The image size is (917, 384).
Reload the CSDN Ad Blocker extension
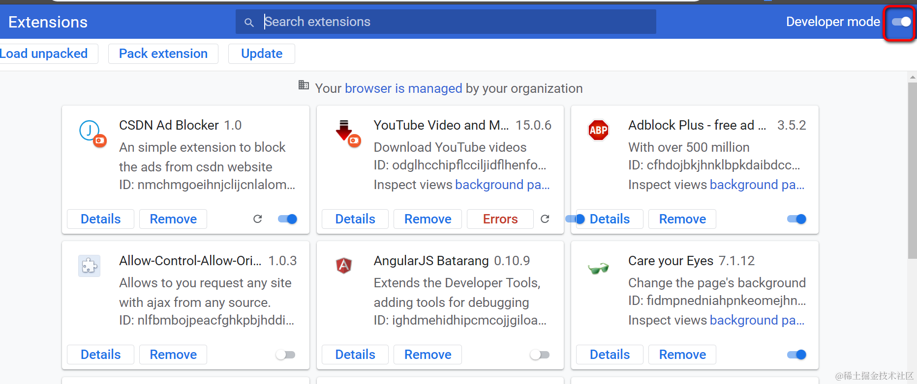tap(258, 219)
